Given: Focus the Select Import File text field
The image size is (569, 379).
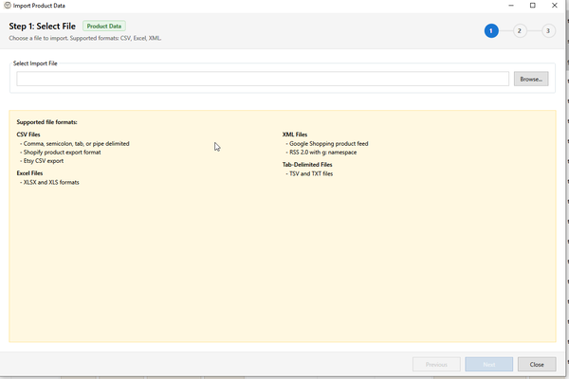Looking at the screenshot, I should [263, 79].
